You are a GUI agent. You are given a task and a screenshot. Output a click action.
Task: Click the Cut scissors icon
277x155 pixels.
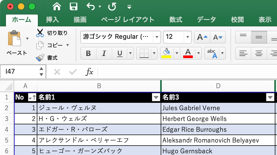(x=40, y=33)
